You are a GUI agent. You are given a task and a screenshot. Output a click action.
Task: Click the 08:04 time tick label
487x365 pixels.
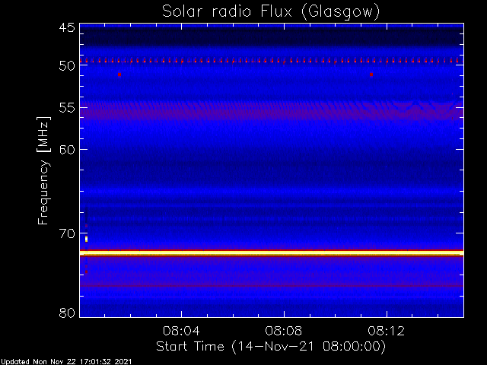181,331
